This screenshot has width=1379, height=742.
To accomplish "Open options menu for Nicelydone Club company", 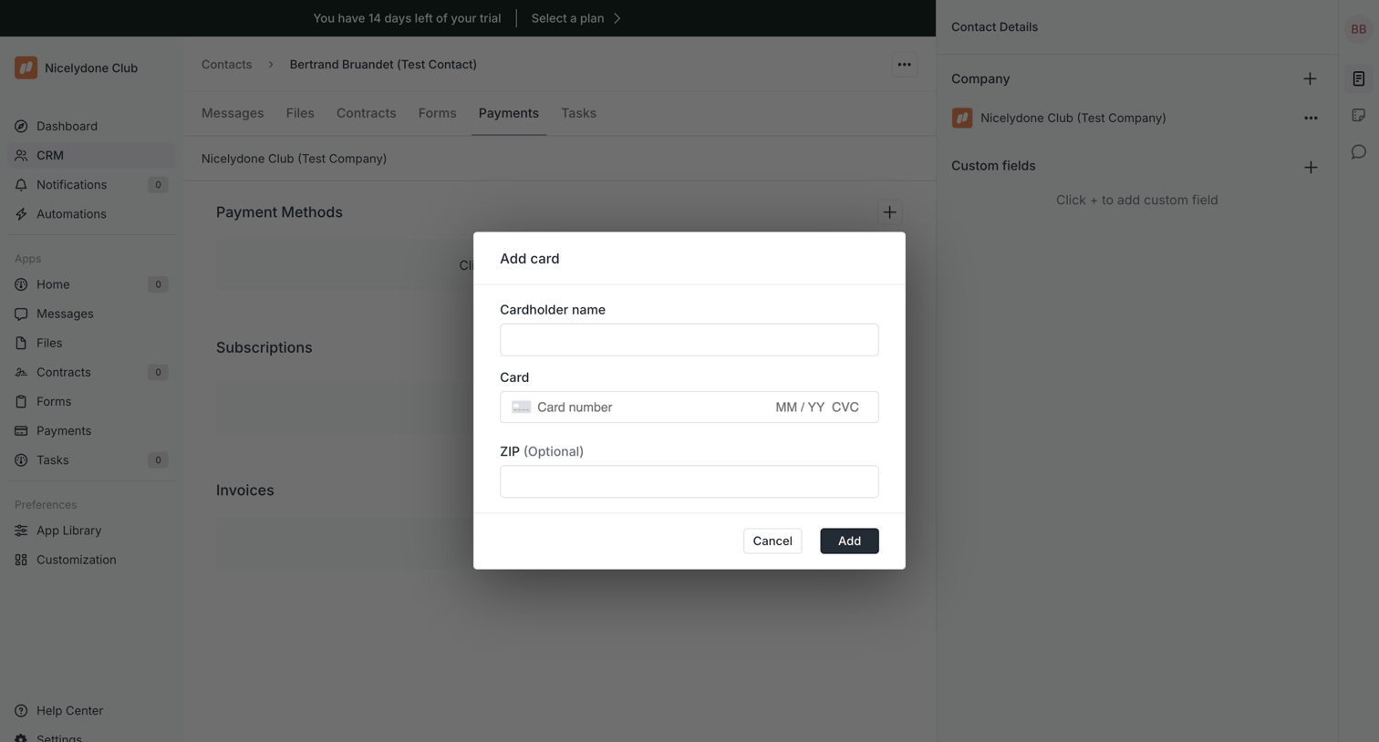I will click(x=1311, y=118).
